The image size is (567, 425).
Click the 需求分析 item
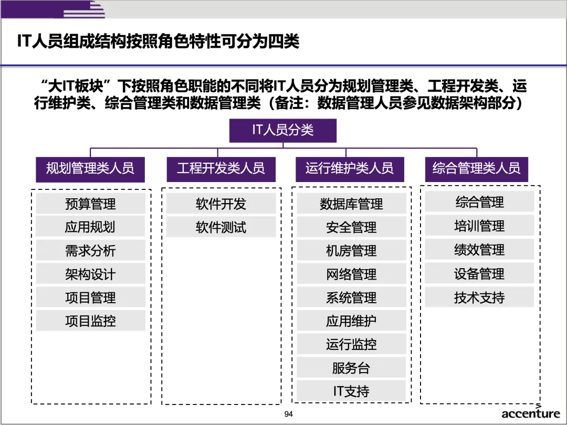[x=91, y=250]
